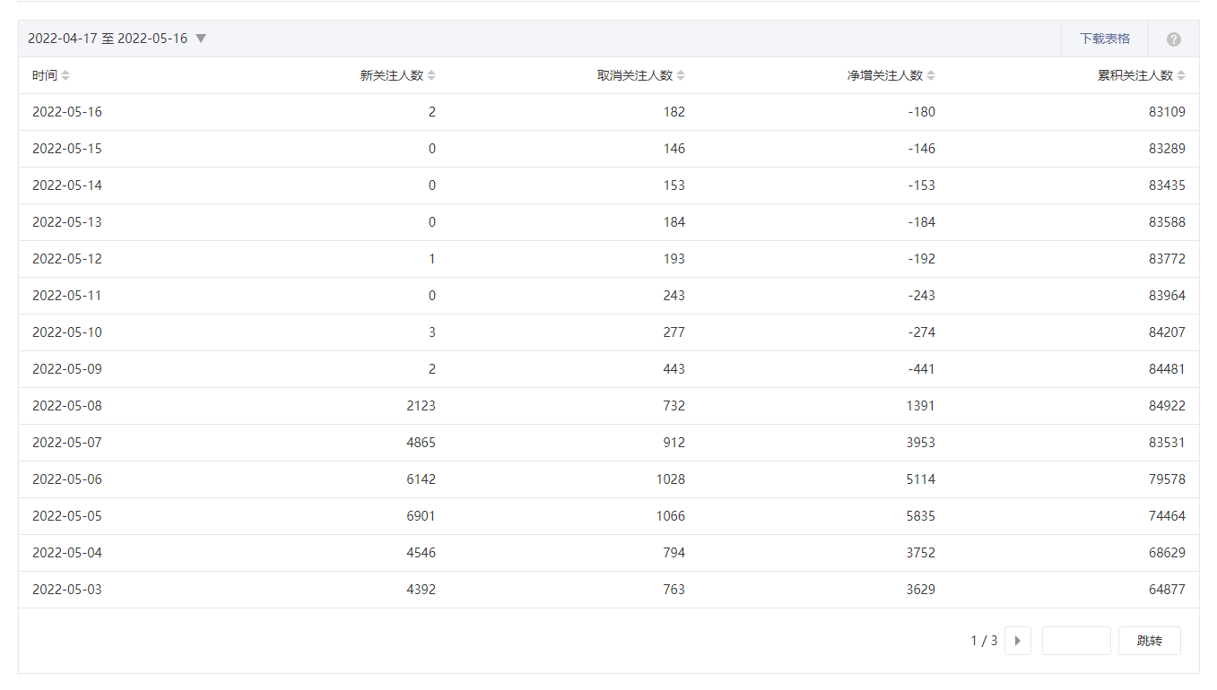
Task: Click net increase value -192
Action: point(921,259)
